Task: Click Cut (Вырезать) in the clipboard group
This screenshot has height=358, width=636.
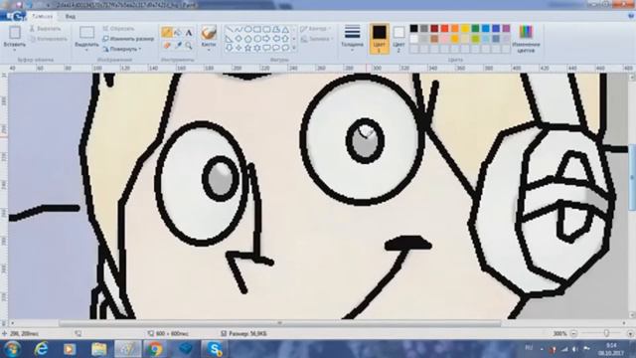Action: point(46,29)
